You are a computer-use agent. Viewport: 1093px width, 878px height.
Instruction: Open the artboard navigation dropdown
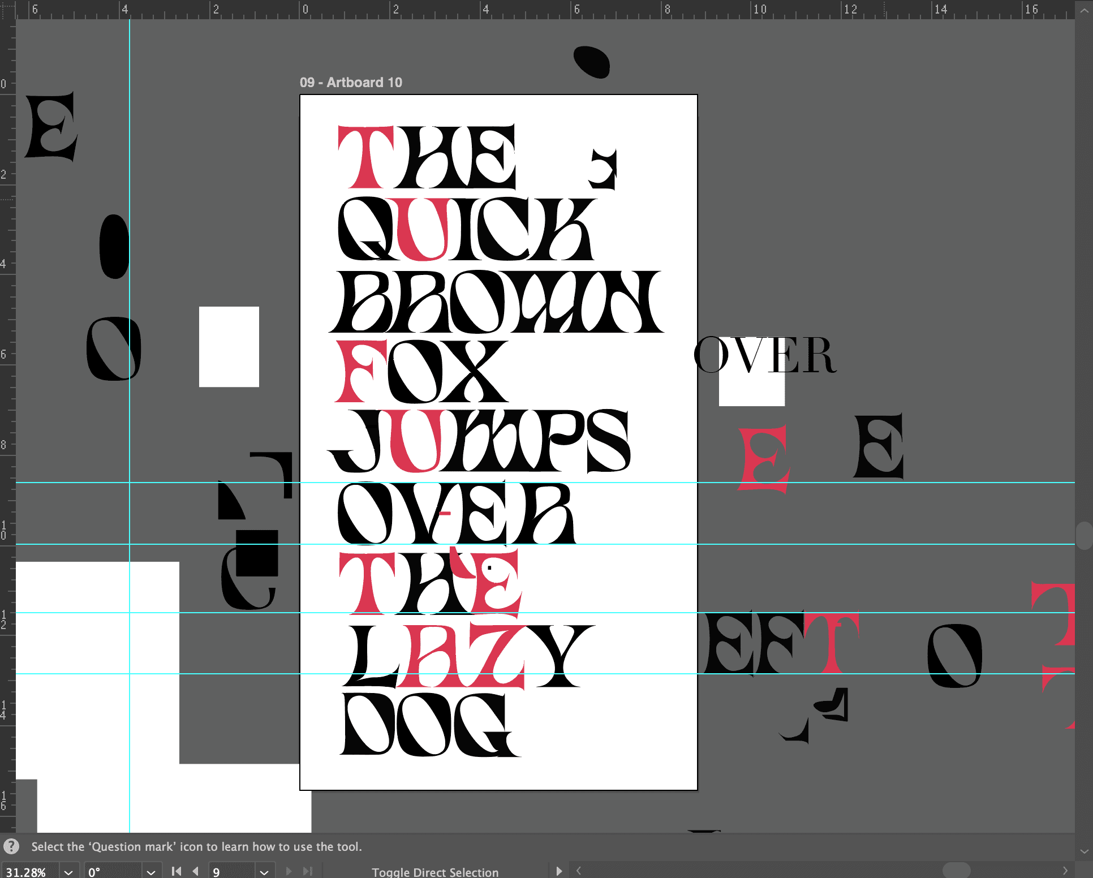264,872
